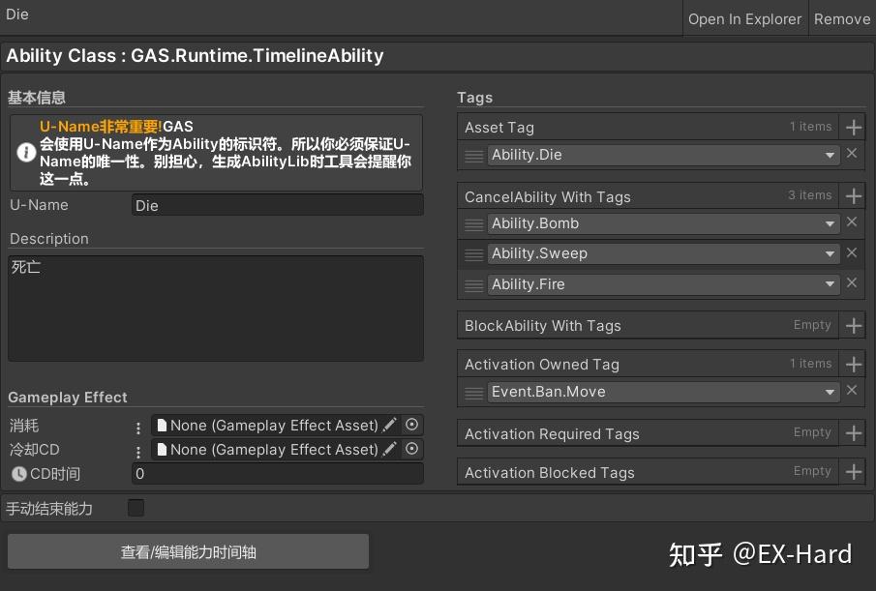The image size is (876, 591).
Task: Click the clock icon next to CD时间
Action: tap(19, 474)
